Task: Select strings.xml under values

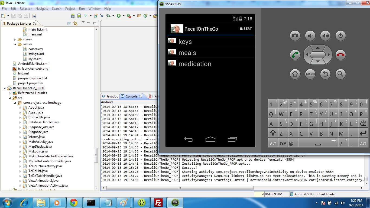Action: point(36,54)
